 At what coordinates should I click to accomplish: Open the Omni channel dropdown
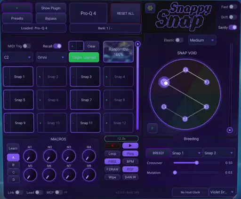click(51, 57)
